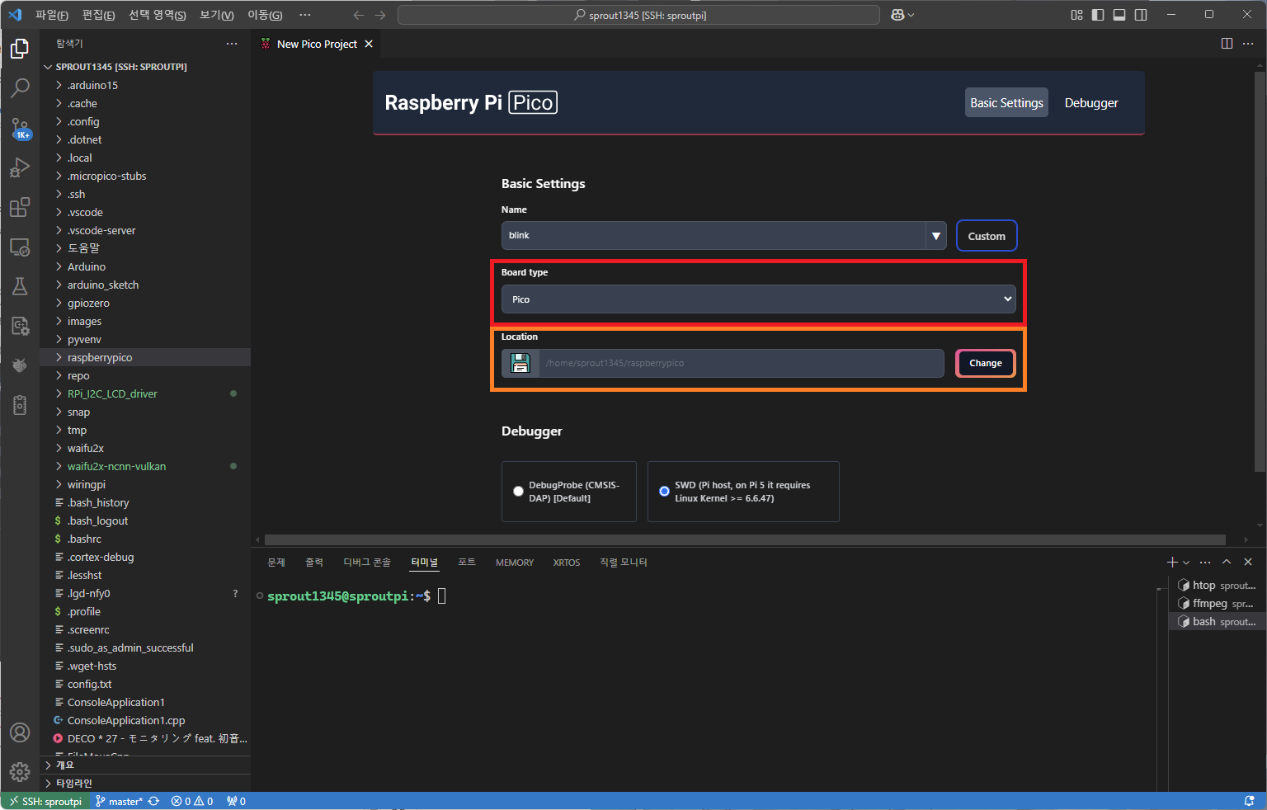
Task: Expand the 타임라인 timeline section
Action: (144, 783)
